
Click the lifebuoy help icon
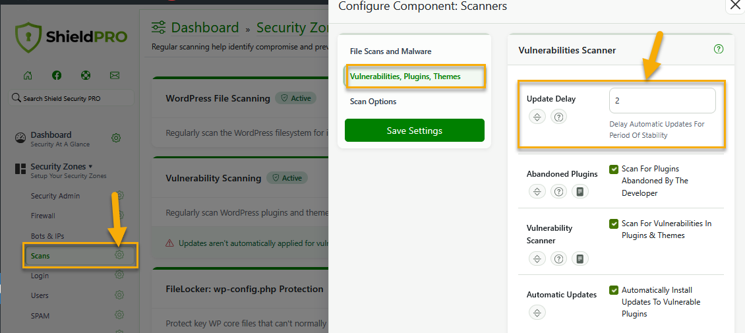(x=86, y=75)
